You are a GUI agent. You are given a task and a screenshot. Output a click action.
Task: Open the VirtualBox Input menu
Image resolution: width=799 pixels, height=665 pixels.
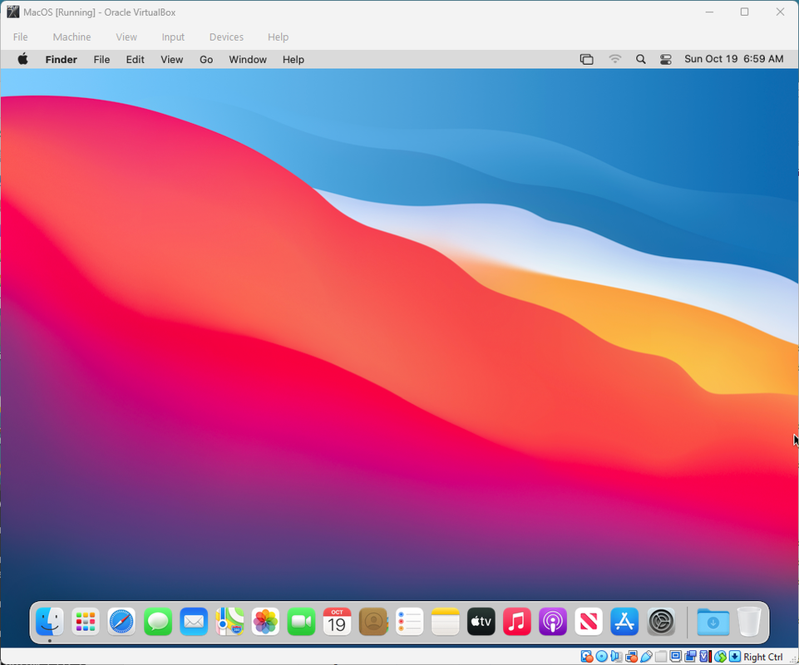click(x=173, y=37)
